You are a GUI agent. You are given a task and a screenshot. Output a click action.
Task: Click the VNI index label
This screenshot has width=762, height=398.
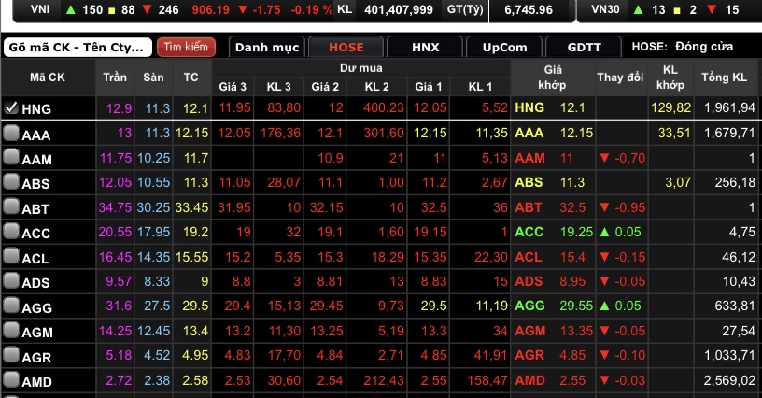point(40,9)
